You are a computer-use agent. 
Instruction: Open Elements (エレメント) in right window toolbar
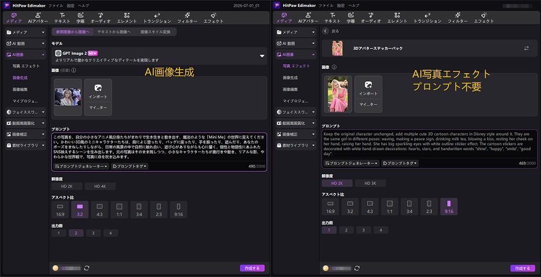tap(397, 18)
